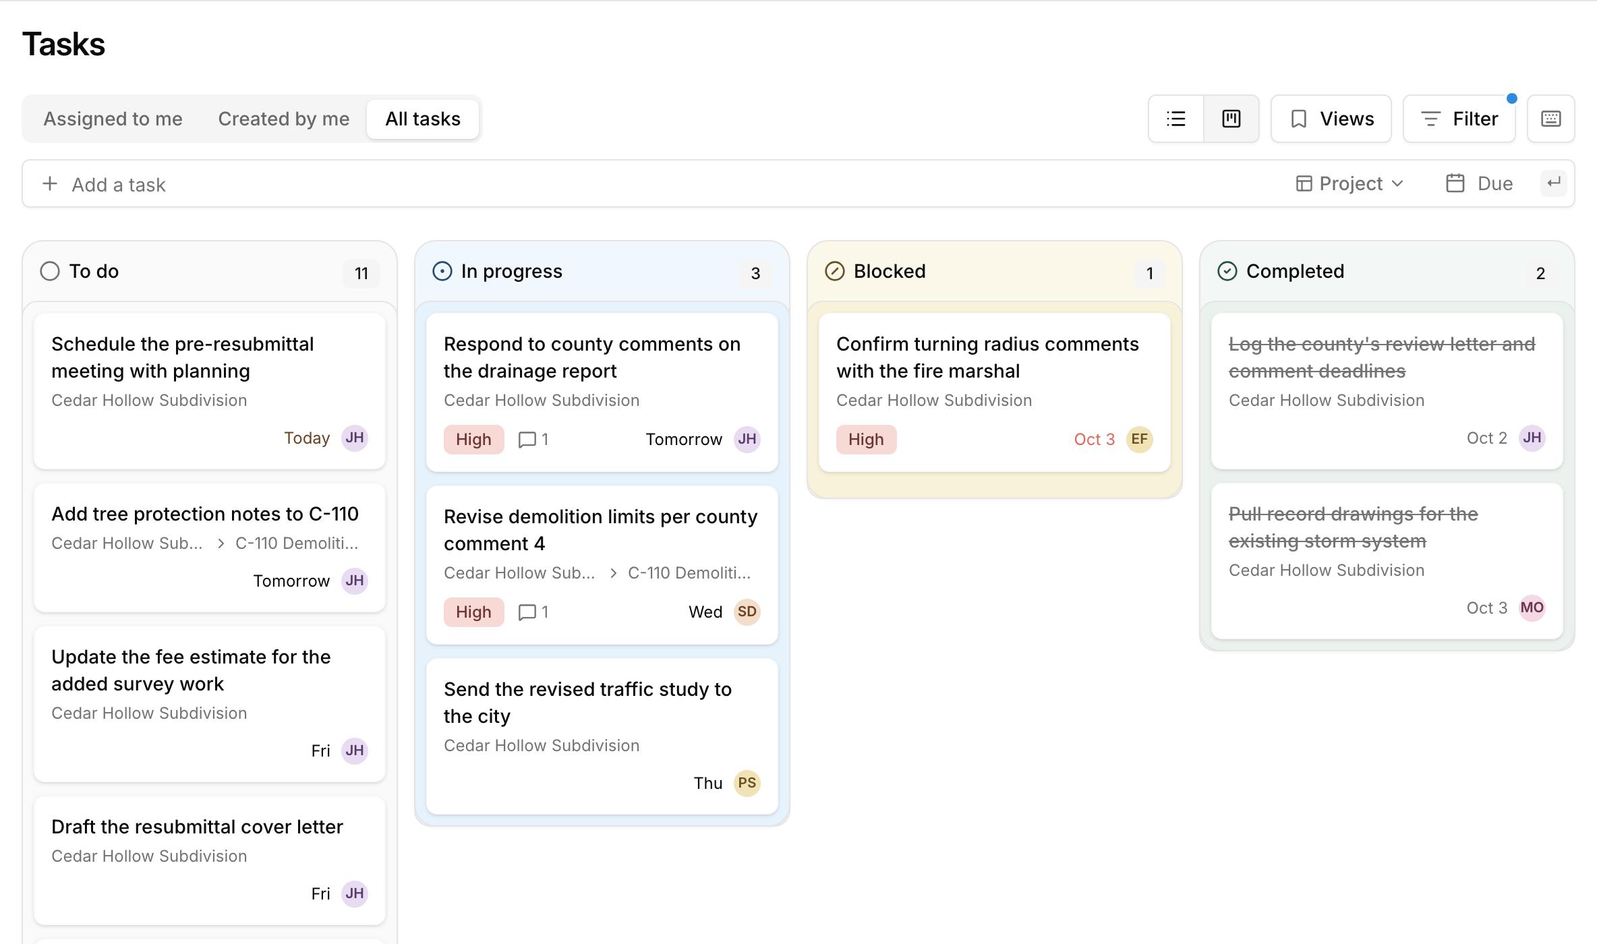Viewport: 1597px width, 944px height.
Task: Click the Completed checkmark status icon
Action: tap(1227, 271)
